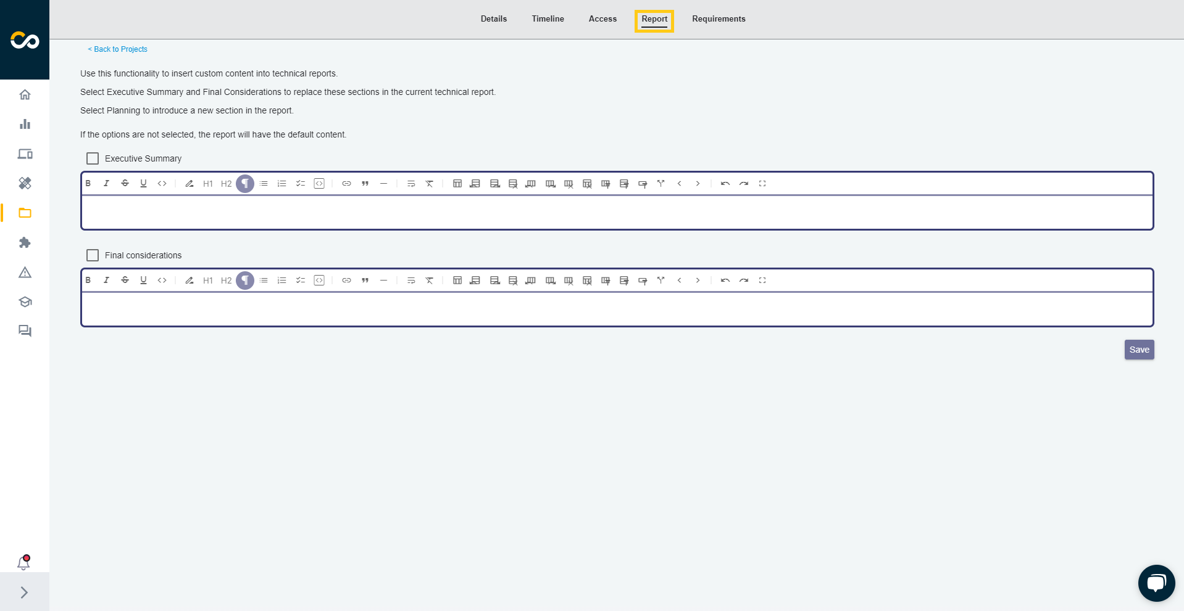Switch to the Timeline tab
The height and width of the screenshot is (611, 1184).
[x=548, y=19]
